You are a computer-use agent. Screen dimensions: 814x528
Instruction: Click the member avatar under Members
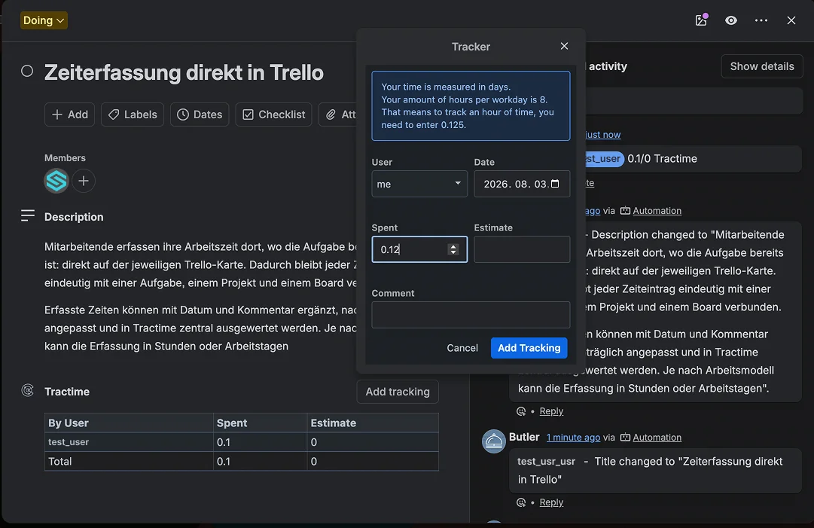[x=56, y=181]
